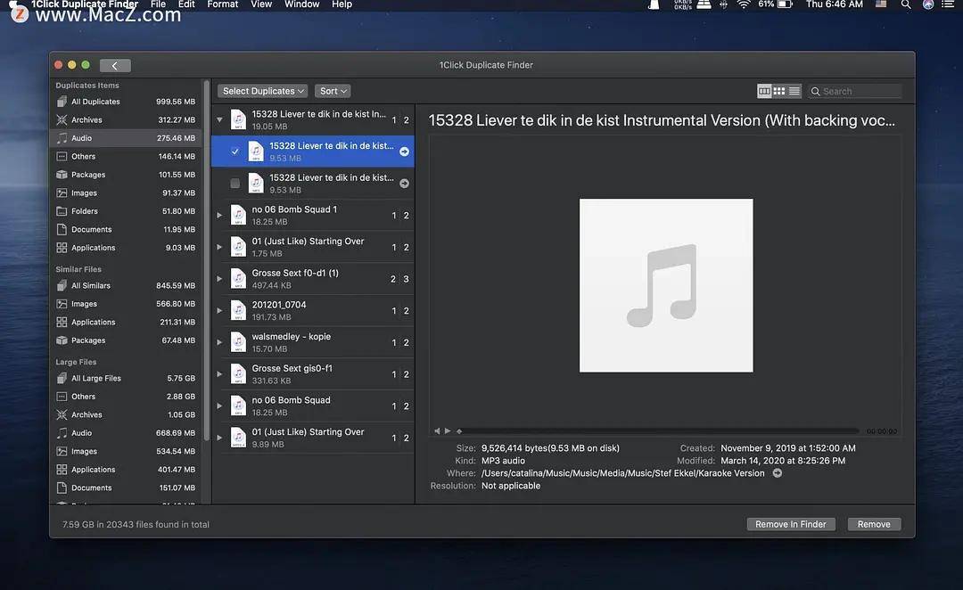Open the Format menu
Viewport: 963px width, 590px height.
(x=222, y=4)
